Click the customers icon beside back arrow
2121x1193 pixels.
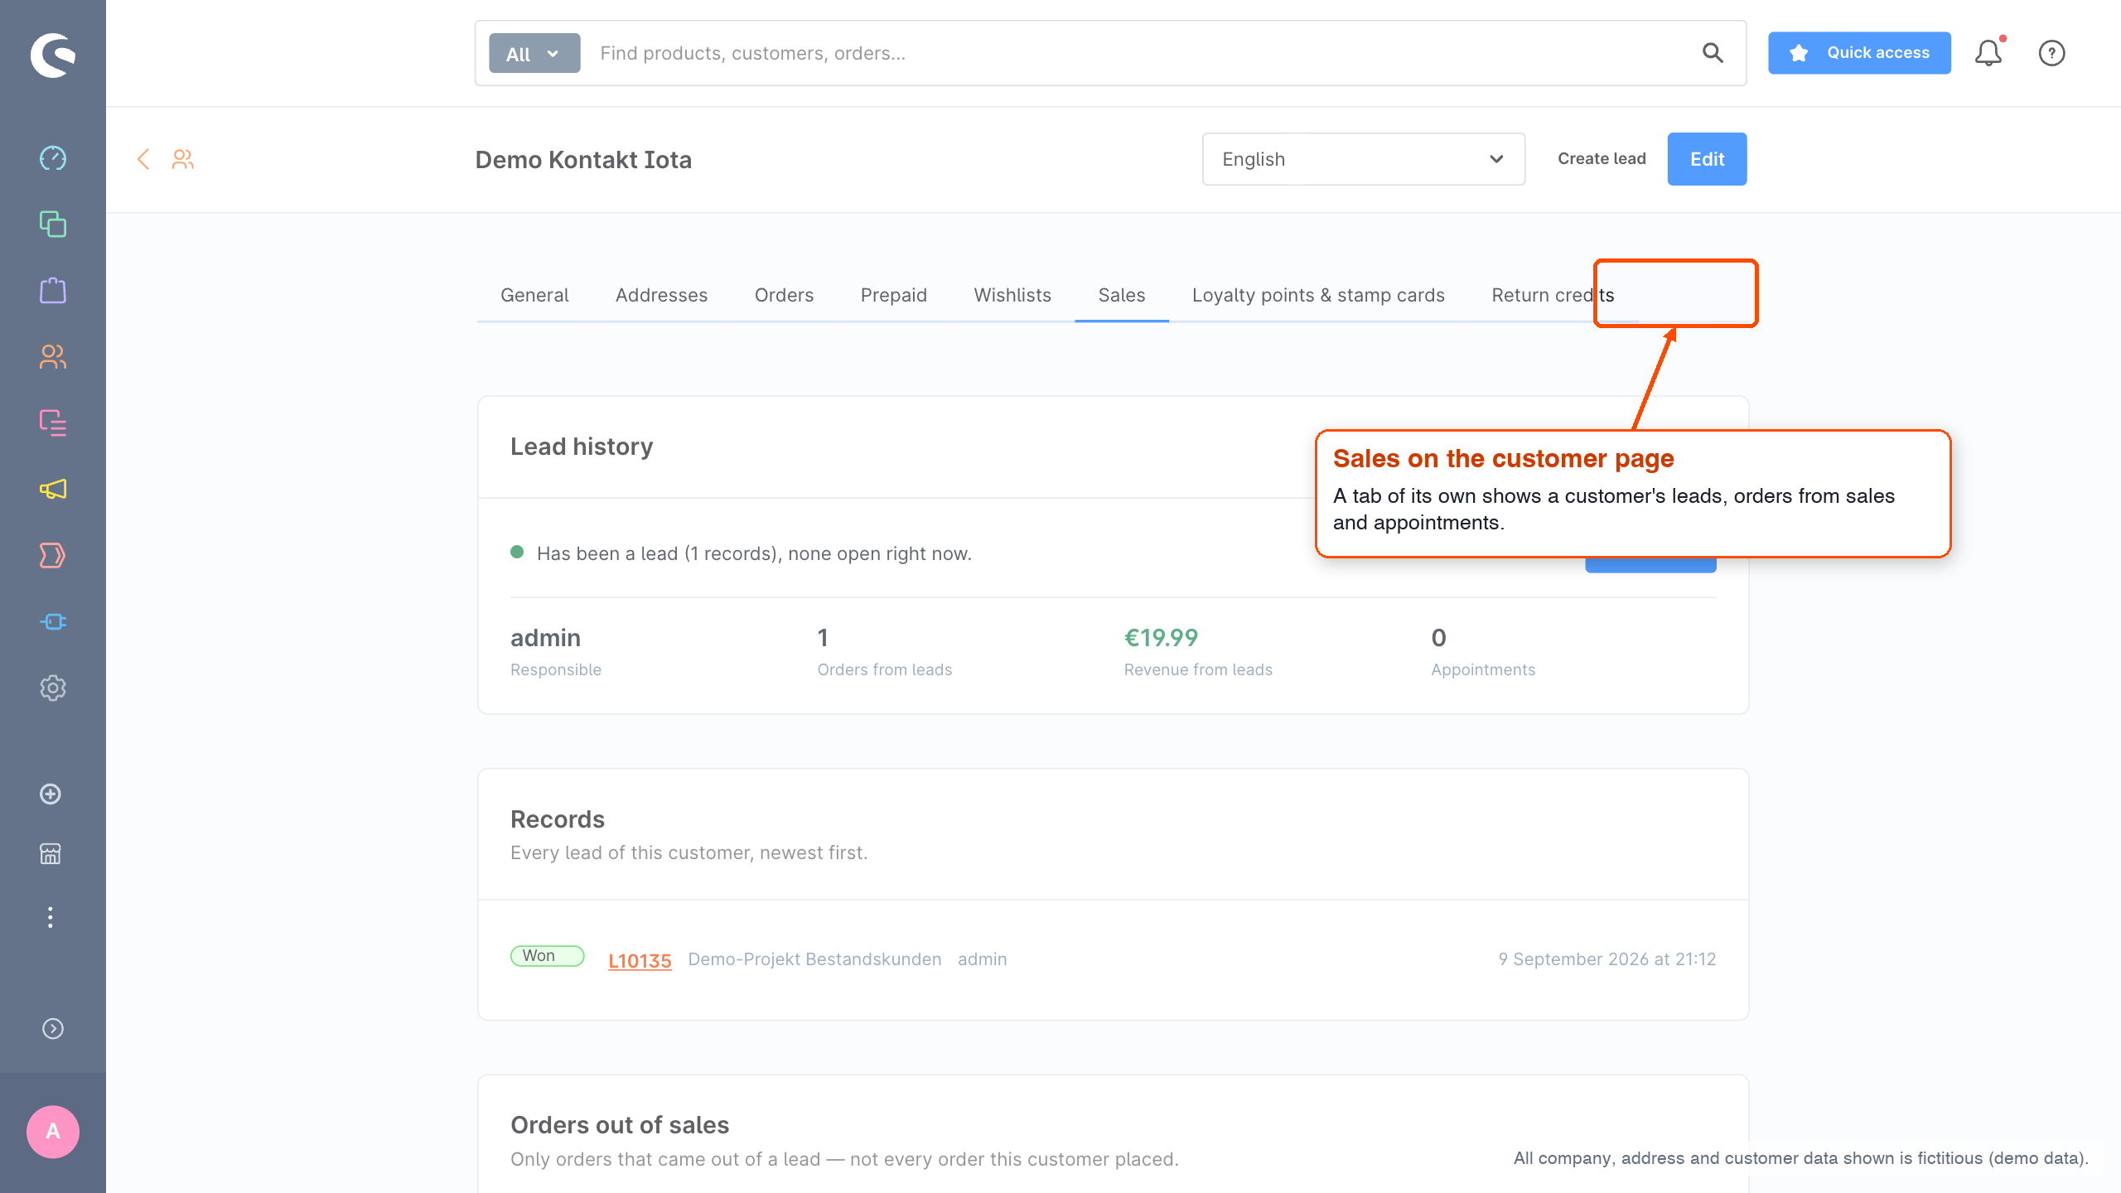[183, 159]
